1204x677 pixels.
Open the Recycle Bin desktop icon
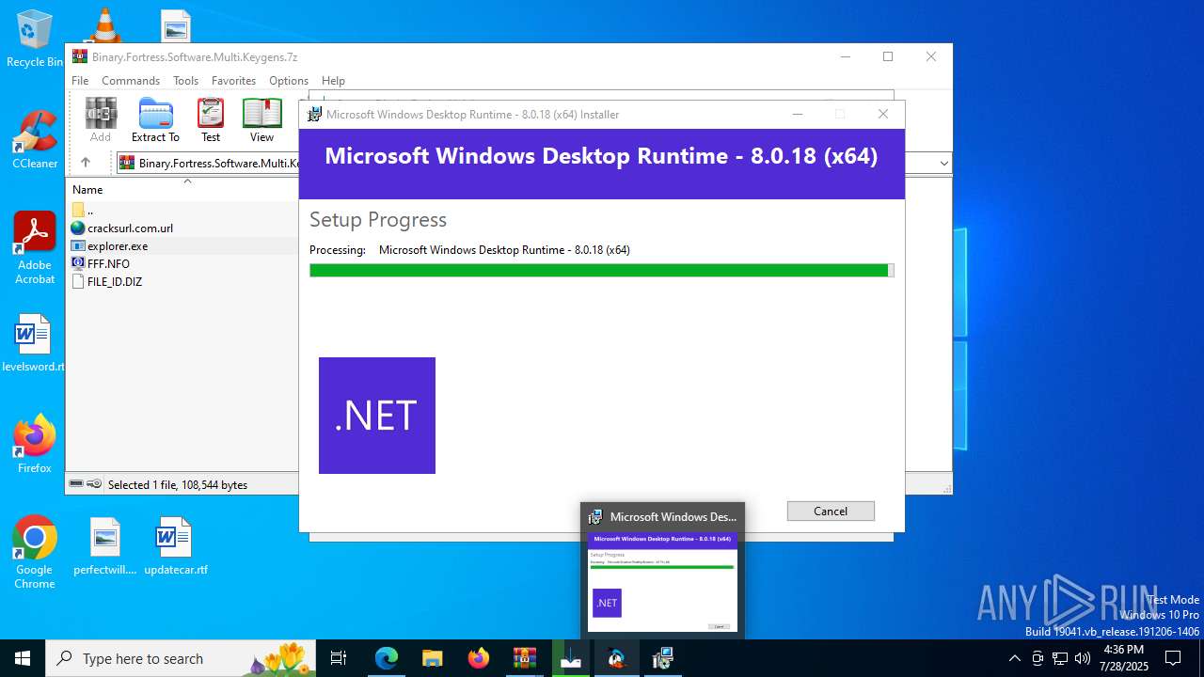pyautogui.click(x=35, y=39)
